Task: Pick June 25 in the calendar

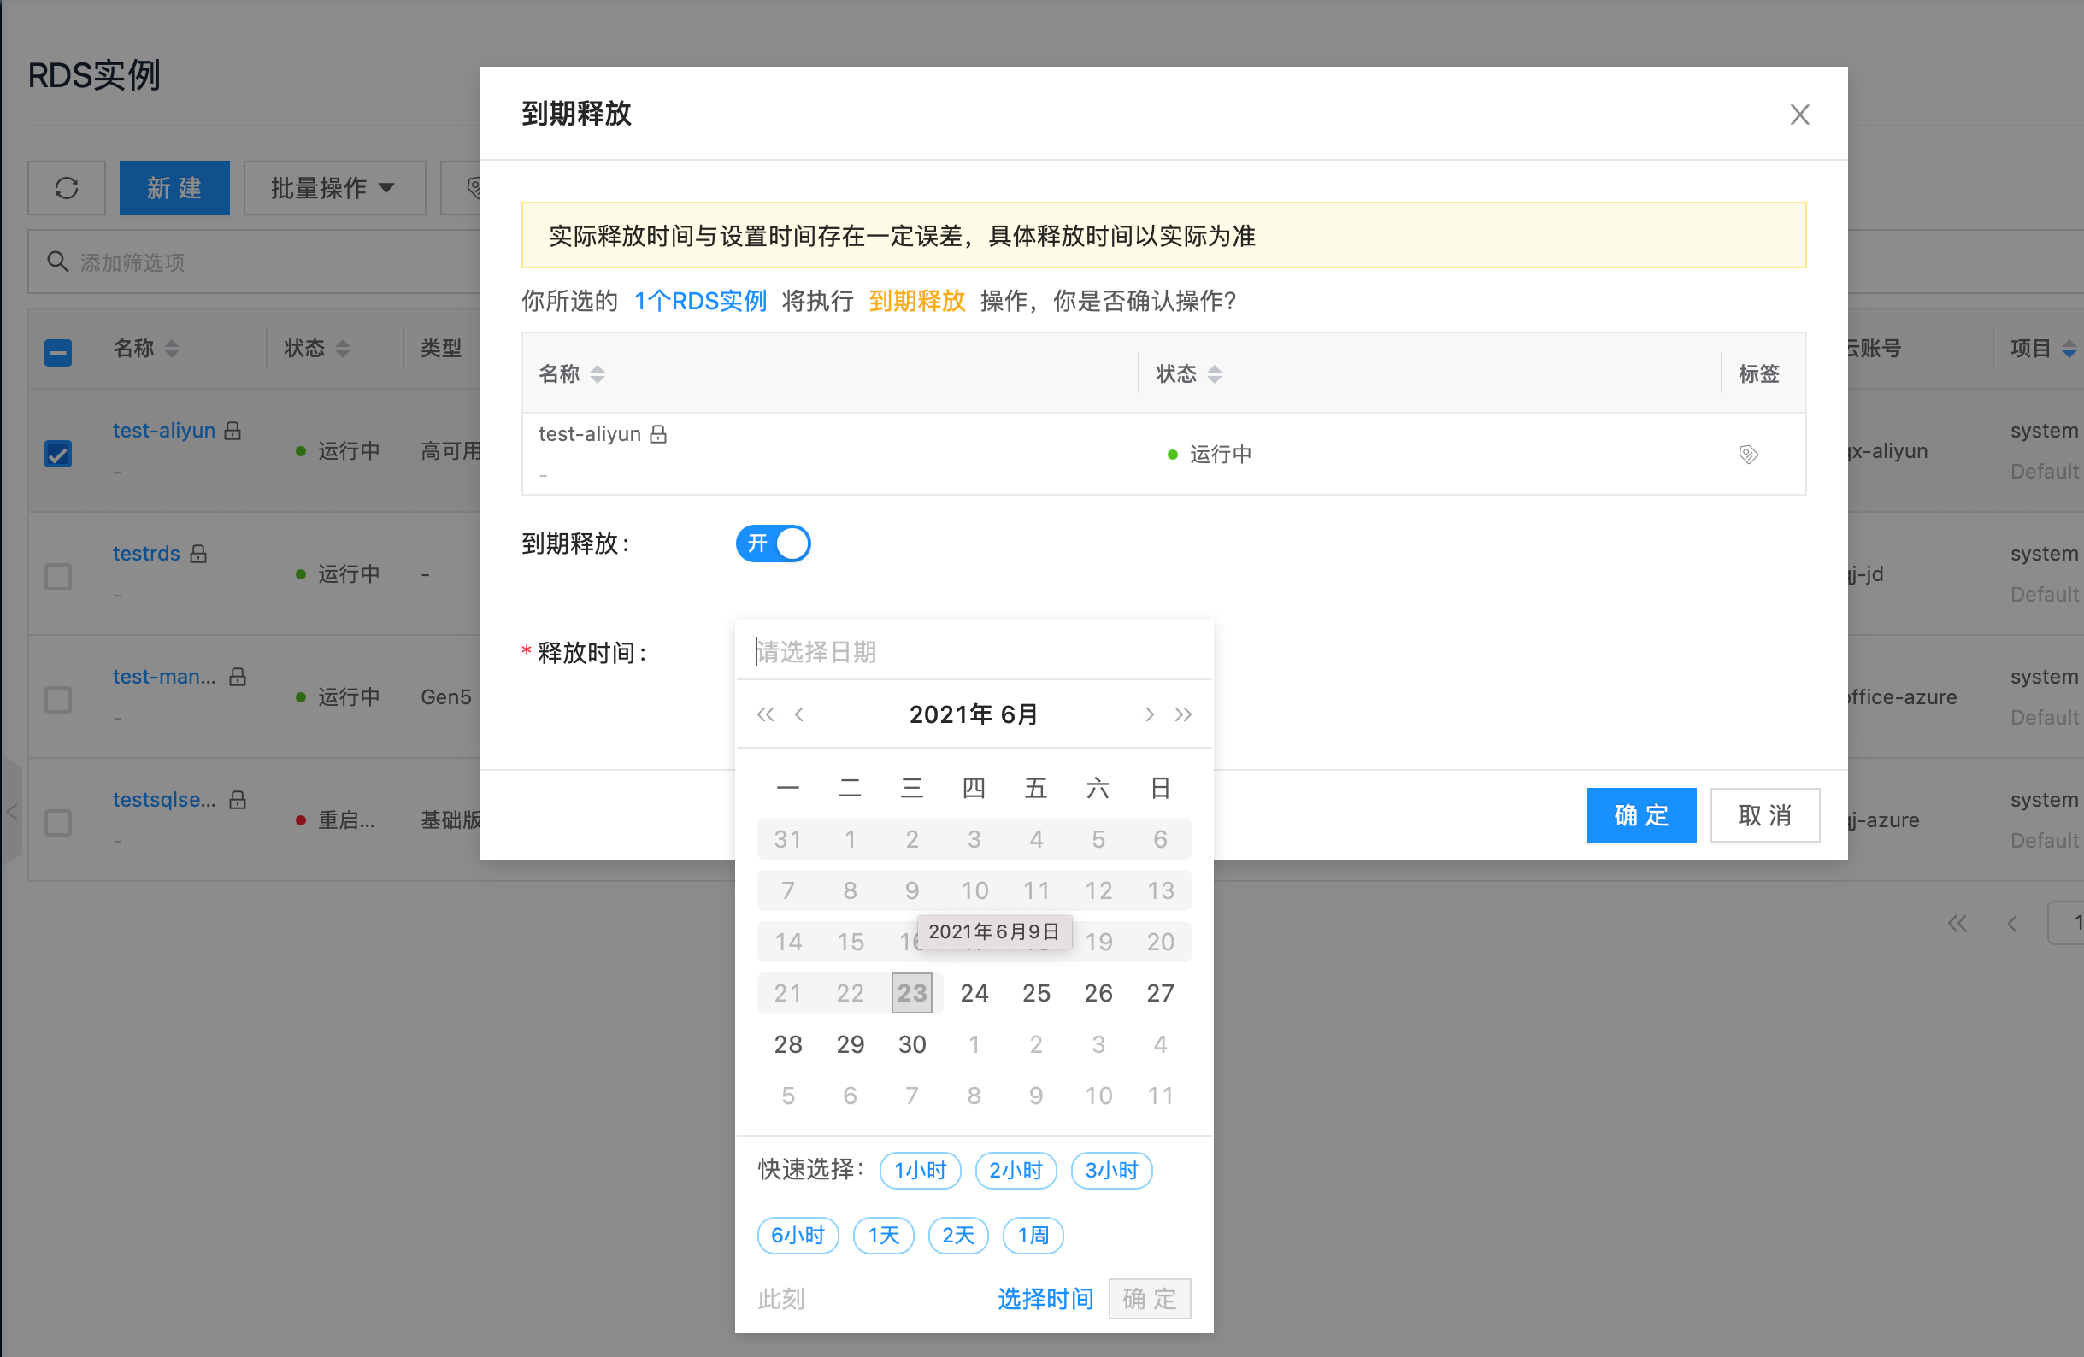Action: point(1036,993)
